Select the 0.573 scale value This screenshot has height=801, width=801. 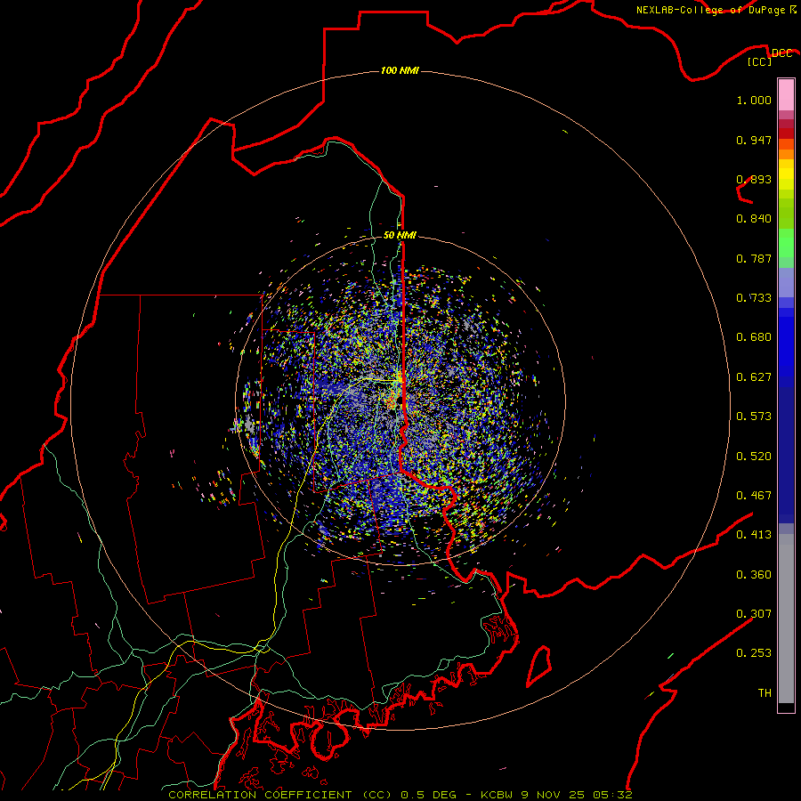pyautogui.click(x=754, y=417)
